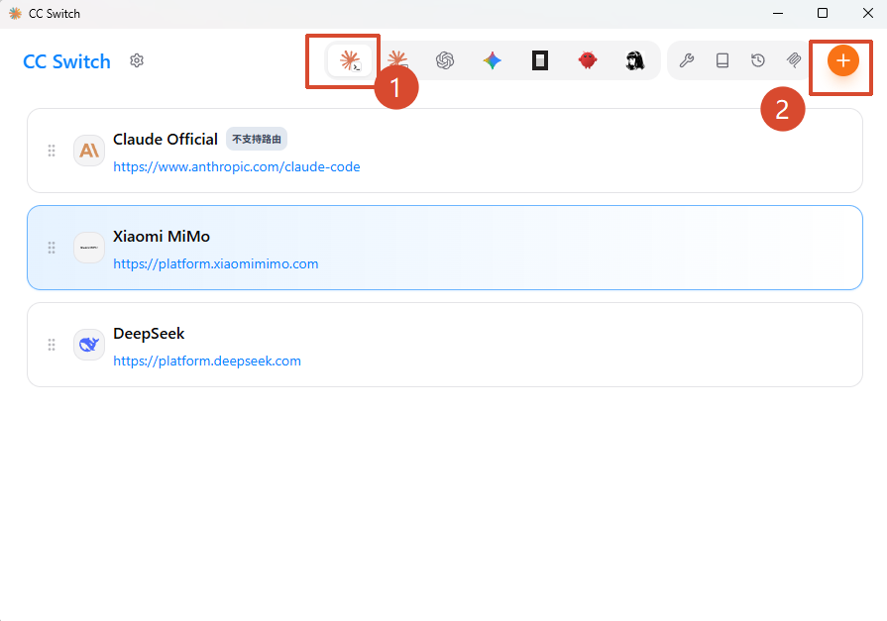Click the CC Switch title bar app icon

15,13
